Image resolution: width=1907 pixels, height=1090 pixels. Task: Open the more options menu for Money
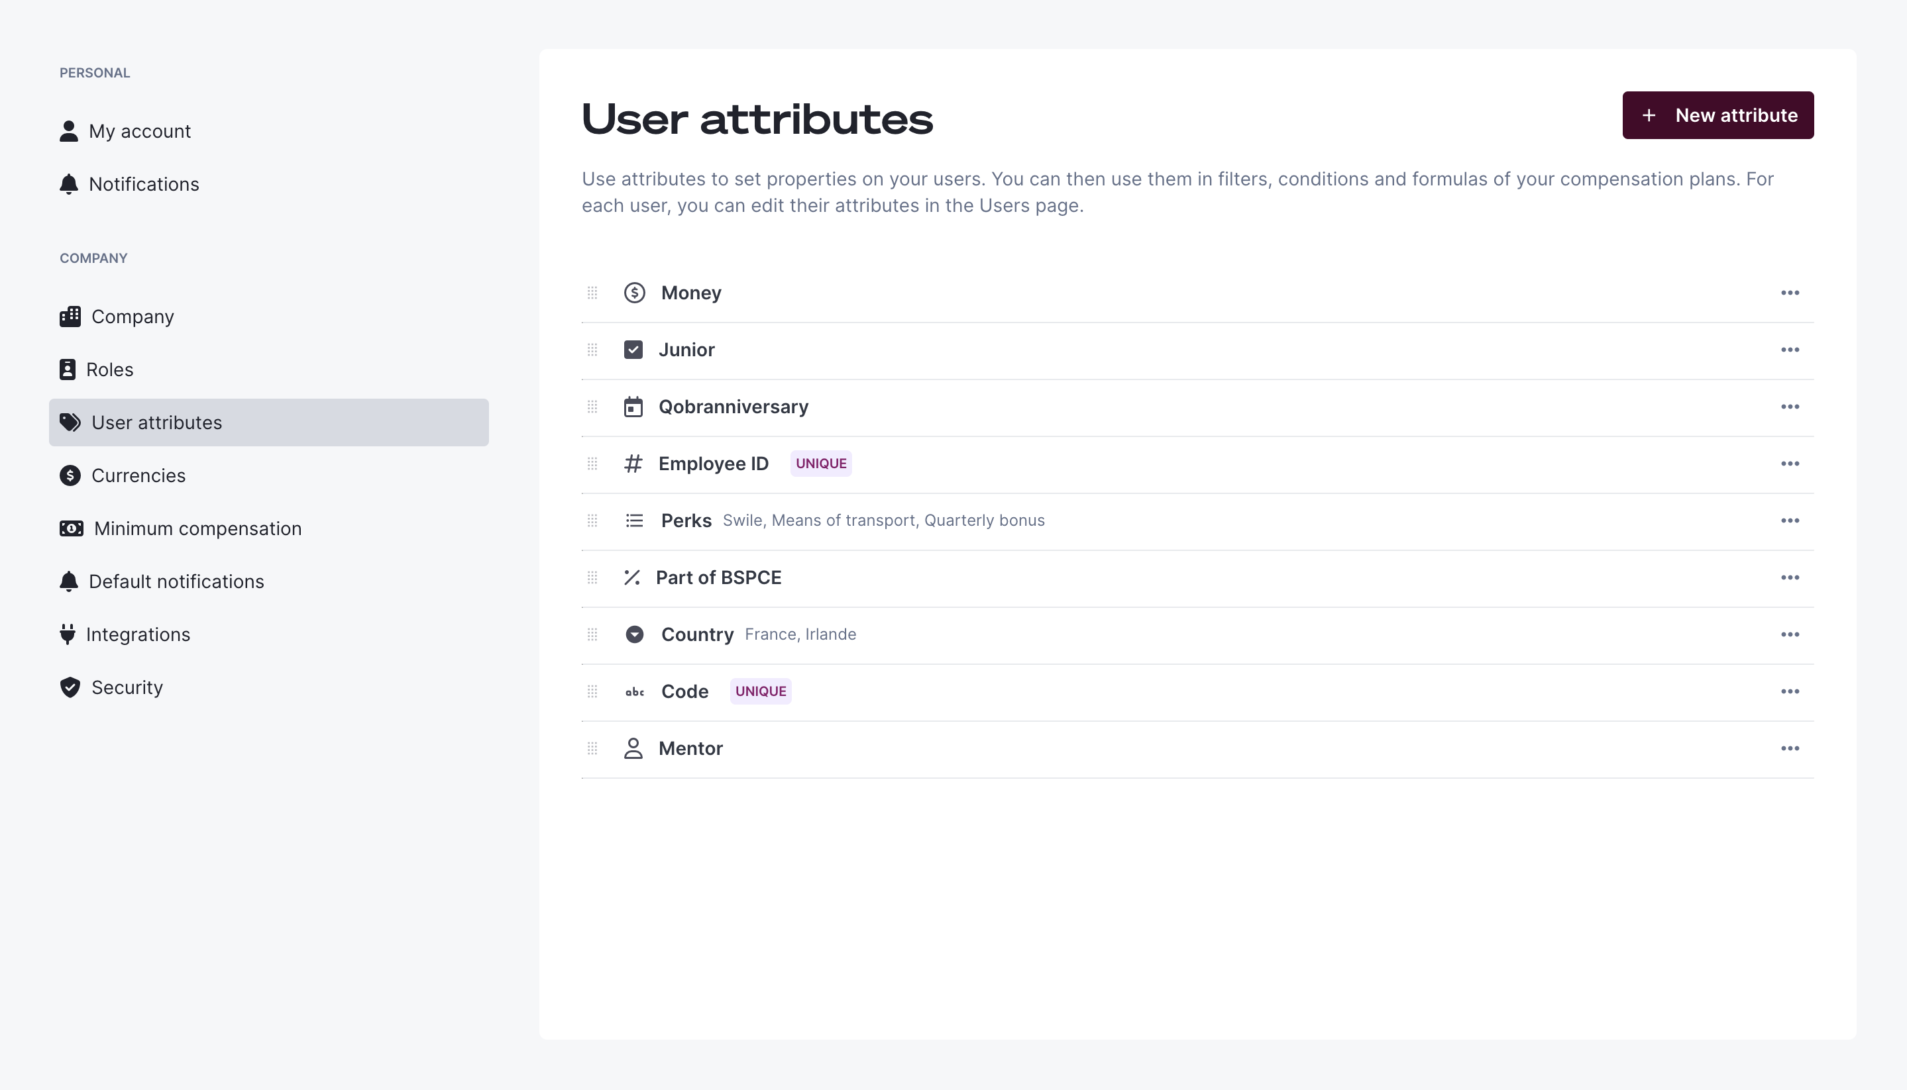click(1790, 293)
